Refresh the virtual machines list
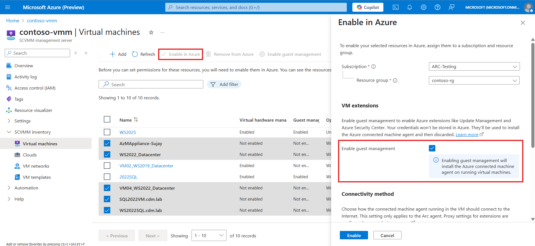Viewport: 535px width, 246px height. [x=144, y=54]
